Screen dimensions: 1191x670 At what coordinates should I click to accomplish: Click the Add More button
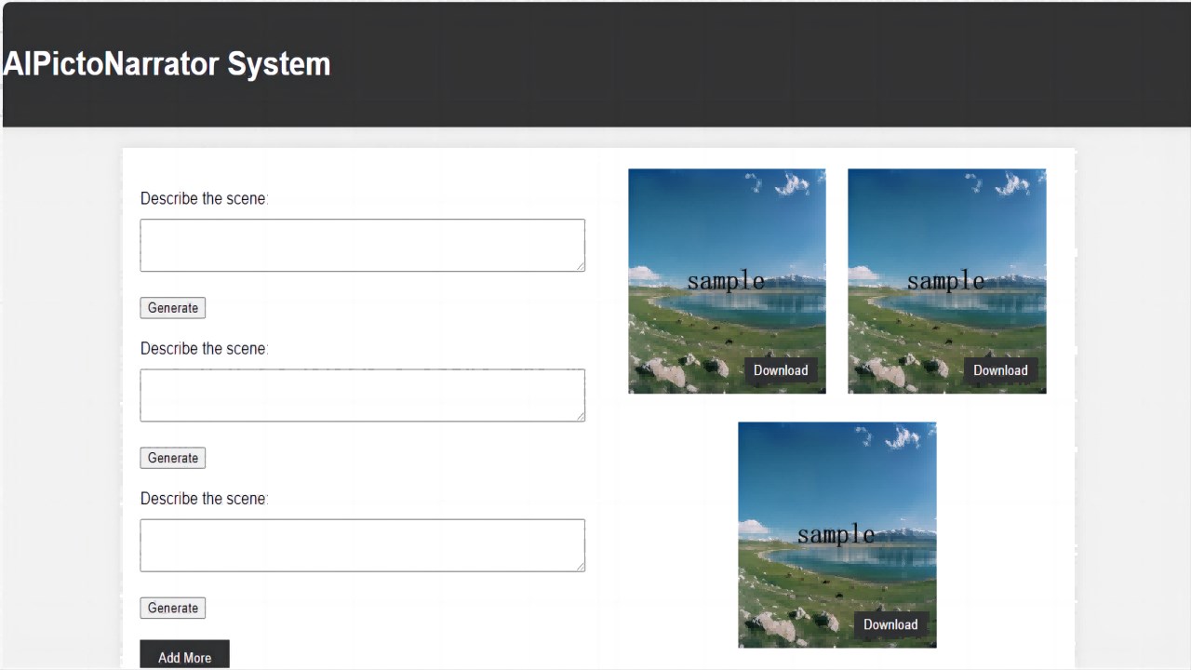pos(184,656)
